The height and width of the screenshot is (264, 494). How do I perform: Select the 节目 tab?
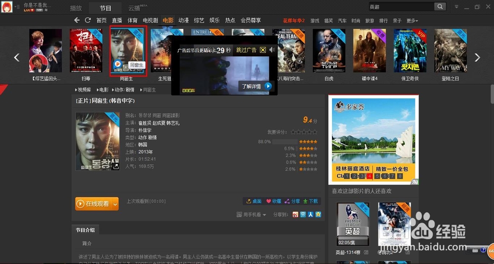pos(105,8)
